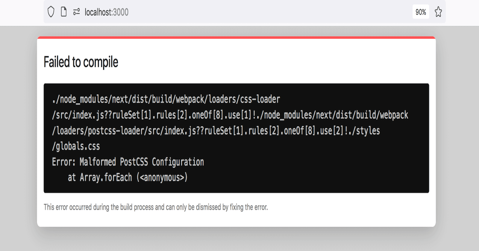Click the css-loader path on first line
The width and height of the screenshot is (479, 251).
coord(166,99)
